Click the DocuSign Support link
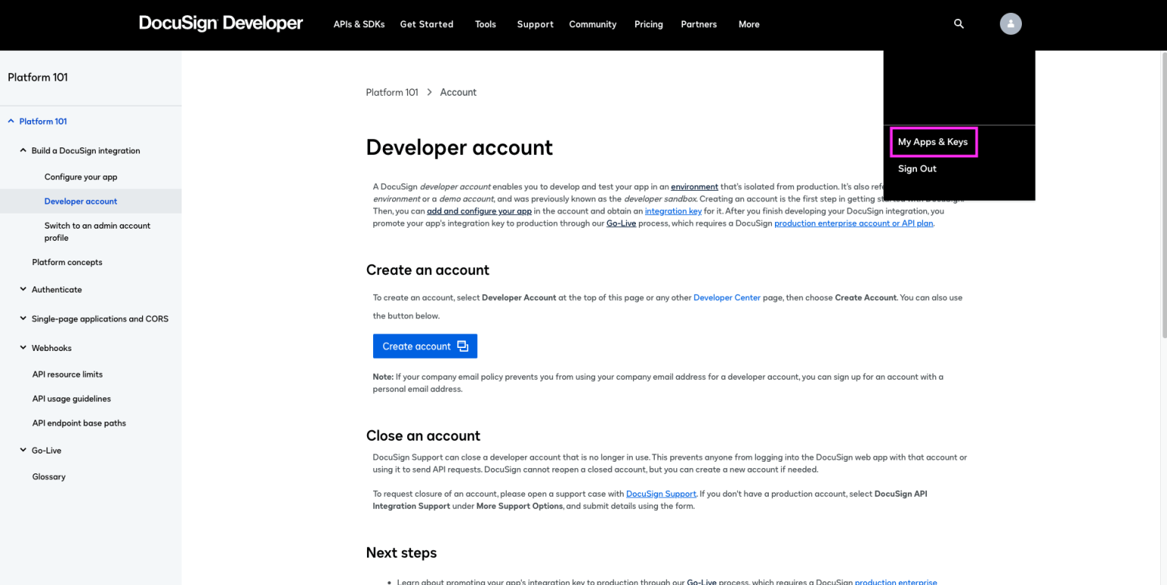The image size is (1167, 585). pos(661,493)
